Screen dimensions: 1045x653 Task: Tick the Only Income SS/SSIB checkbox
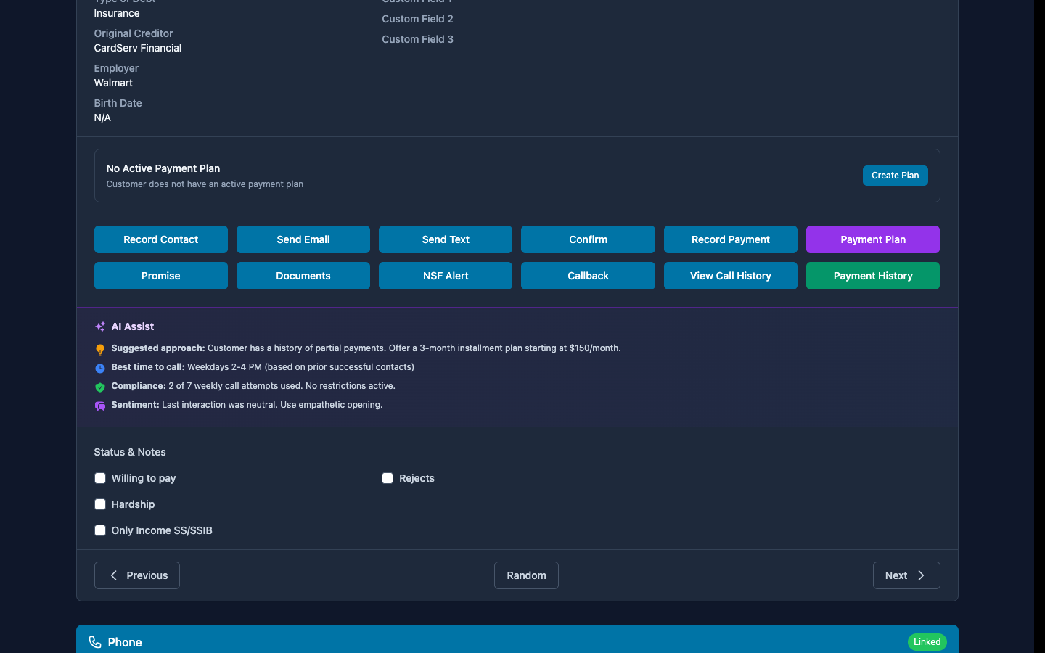(x=100, y=530)
